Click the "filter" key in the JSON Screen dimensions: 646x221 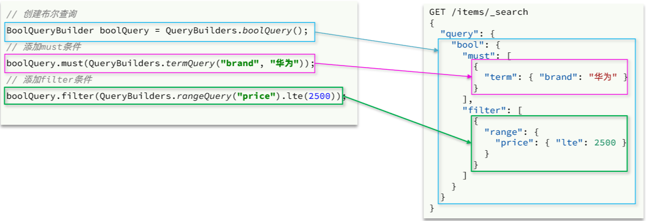[481, 110]
